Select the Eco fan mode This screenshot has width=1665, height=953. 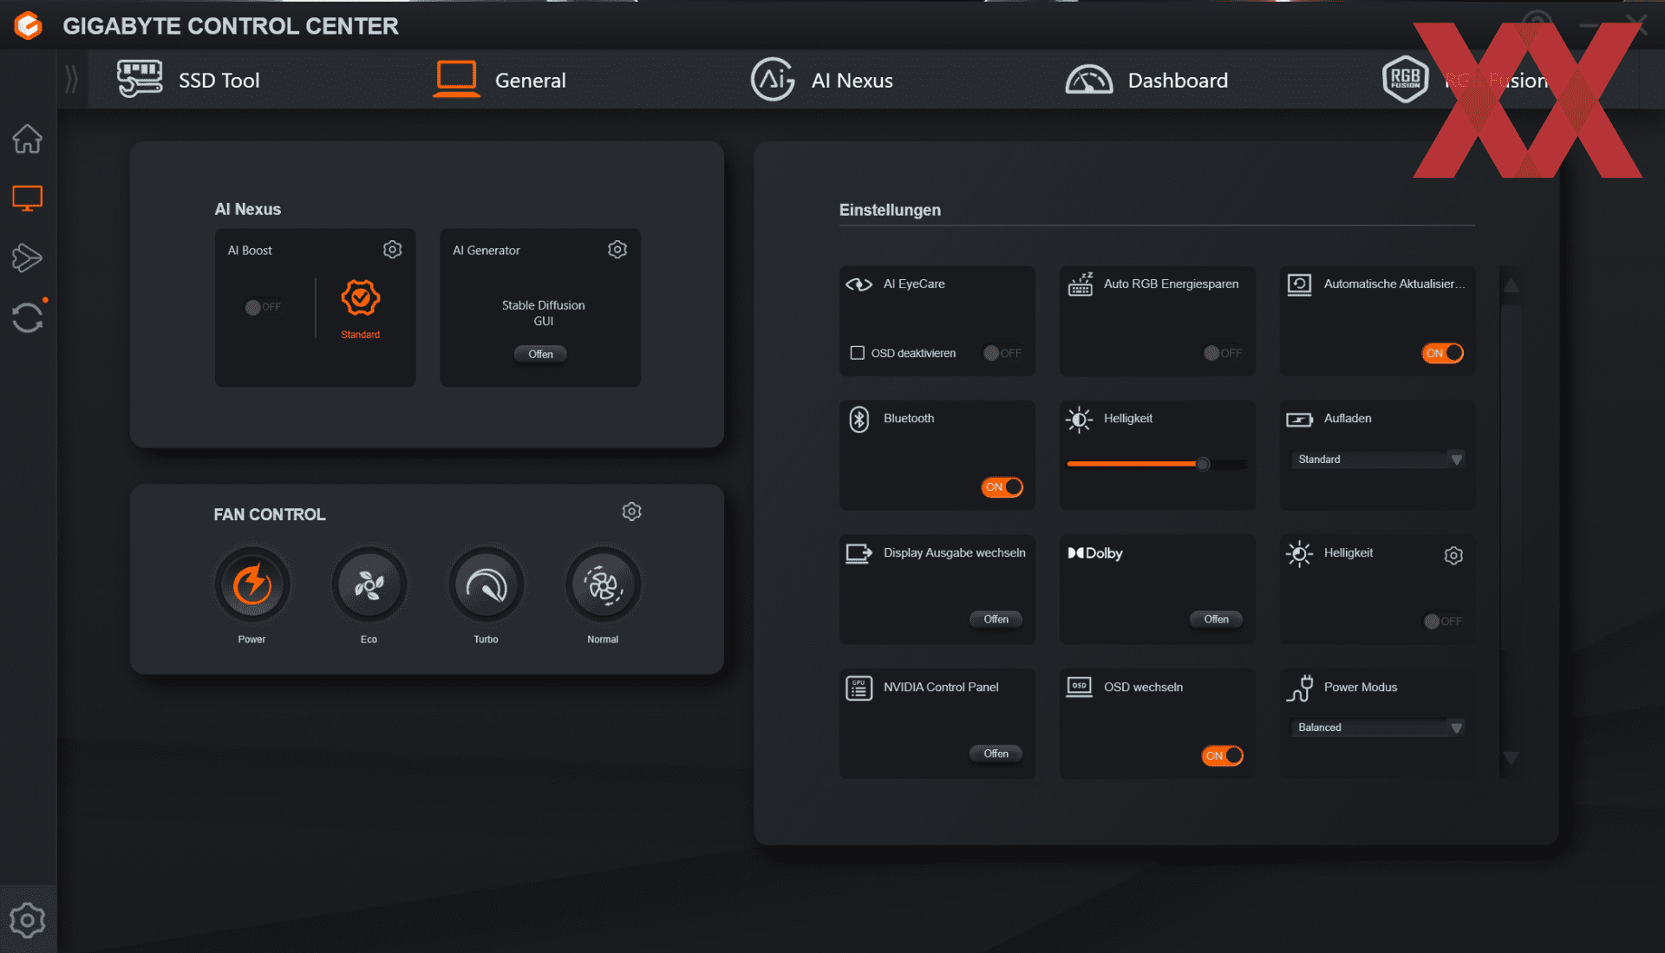click(369, 585)
